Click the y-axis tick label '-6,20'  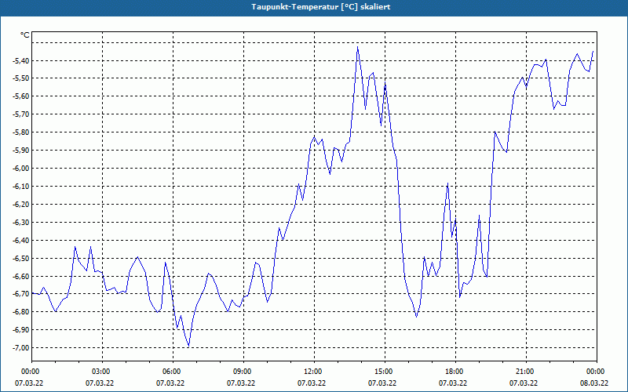(21, 205)
